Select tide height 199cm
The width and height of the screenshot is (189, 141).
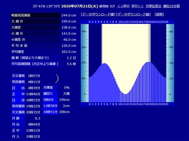[64, 100]
